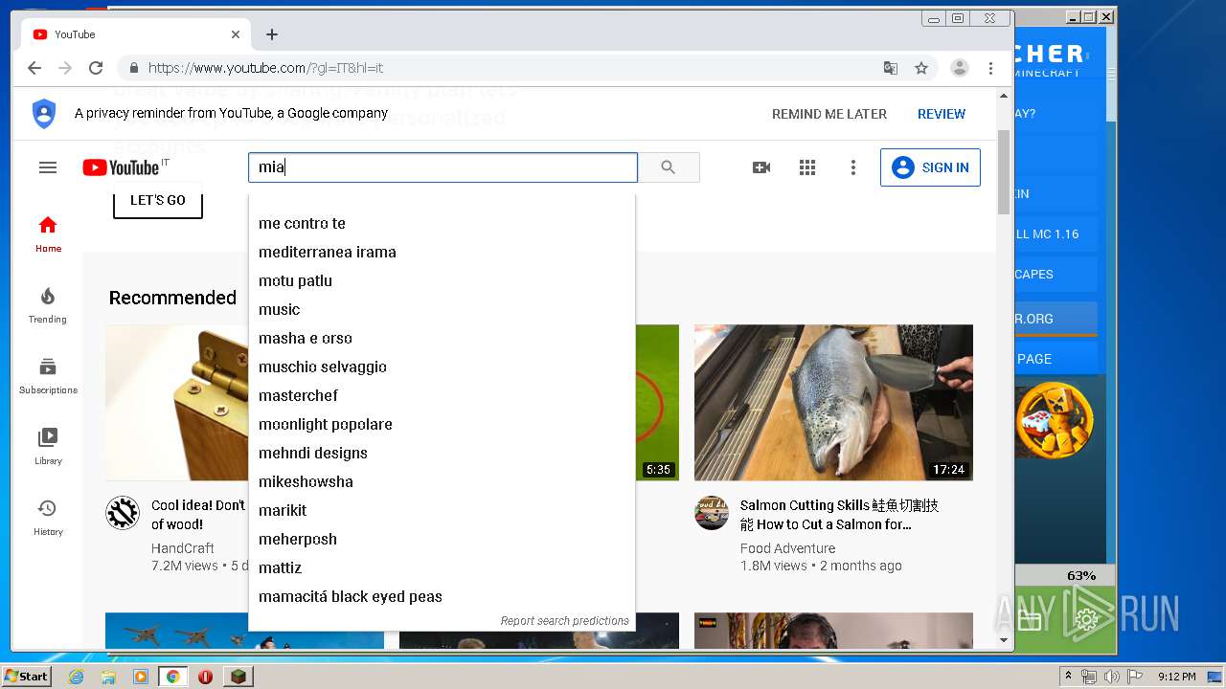Select suggestion 'masterchef'

coord(442,395)
